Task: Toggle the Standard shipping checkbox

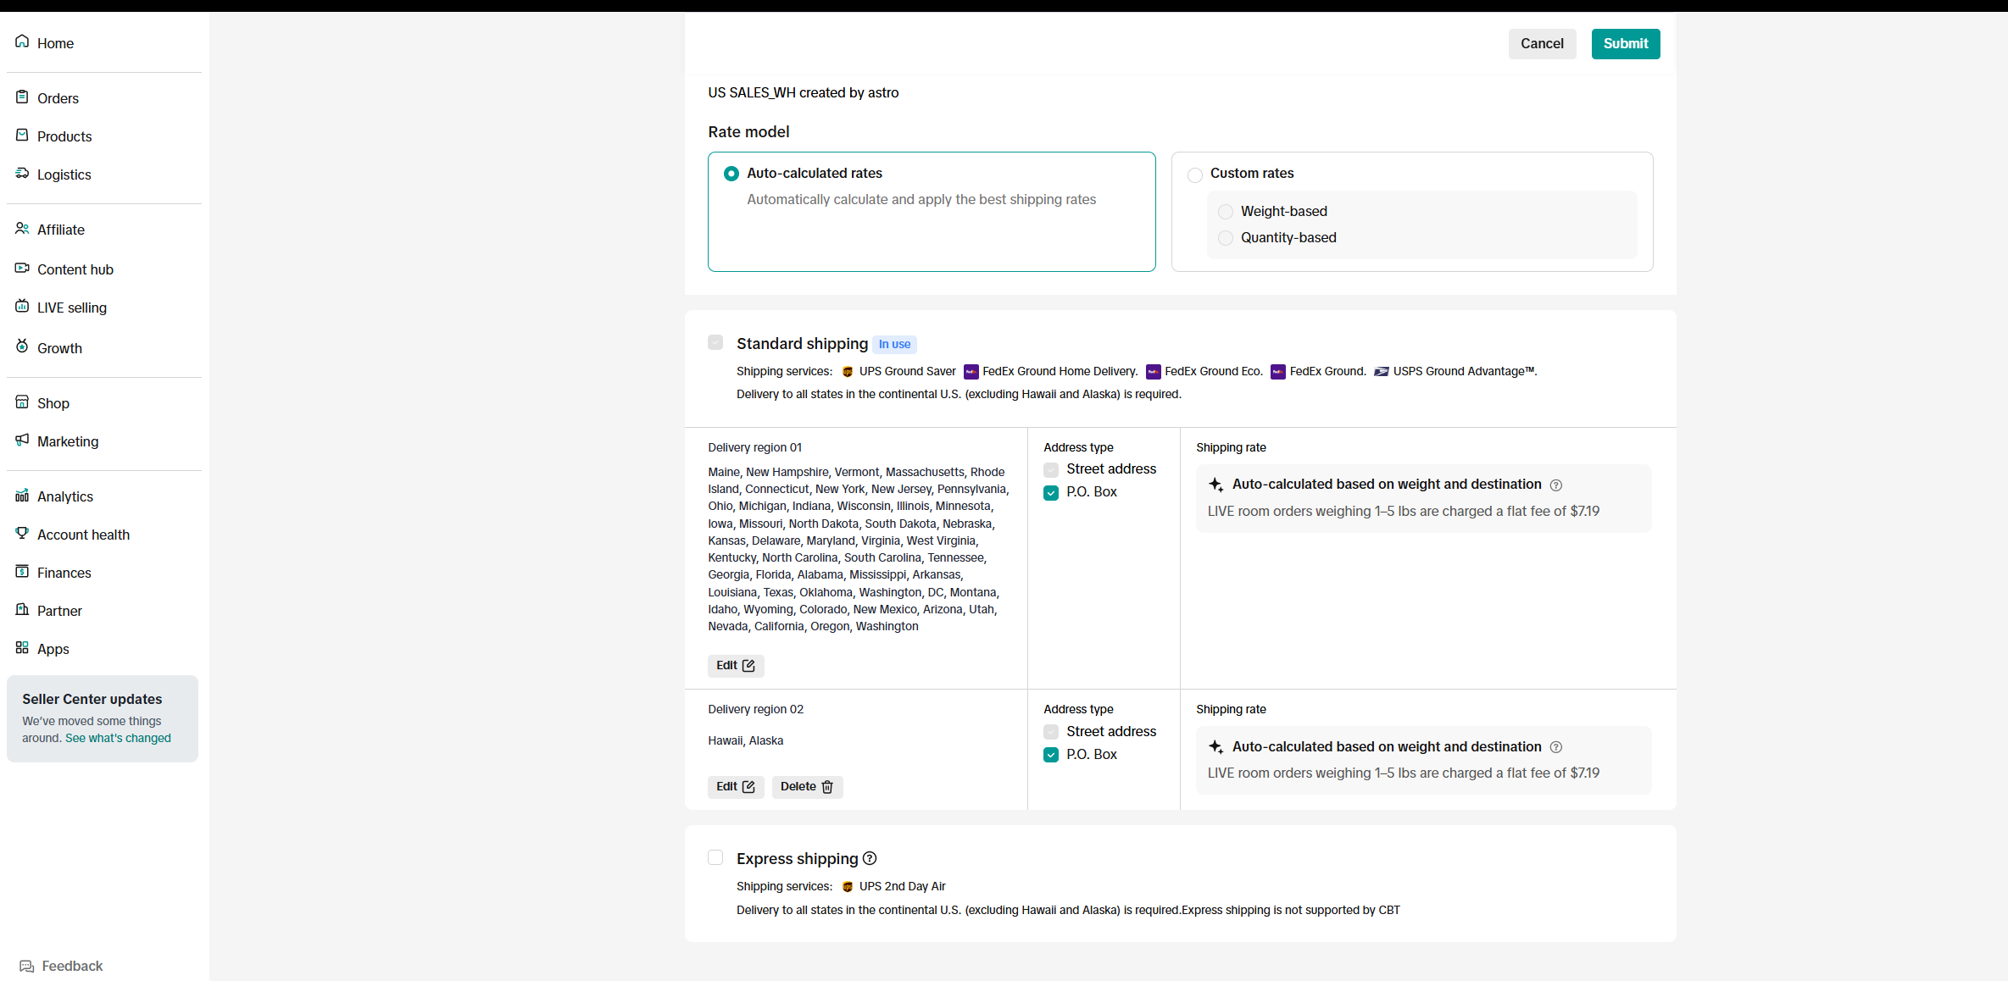Action: point(715,342)
